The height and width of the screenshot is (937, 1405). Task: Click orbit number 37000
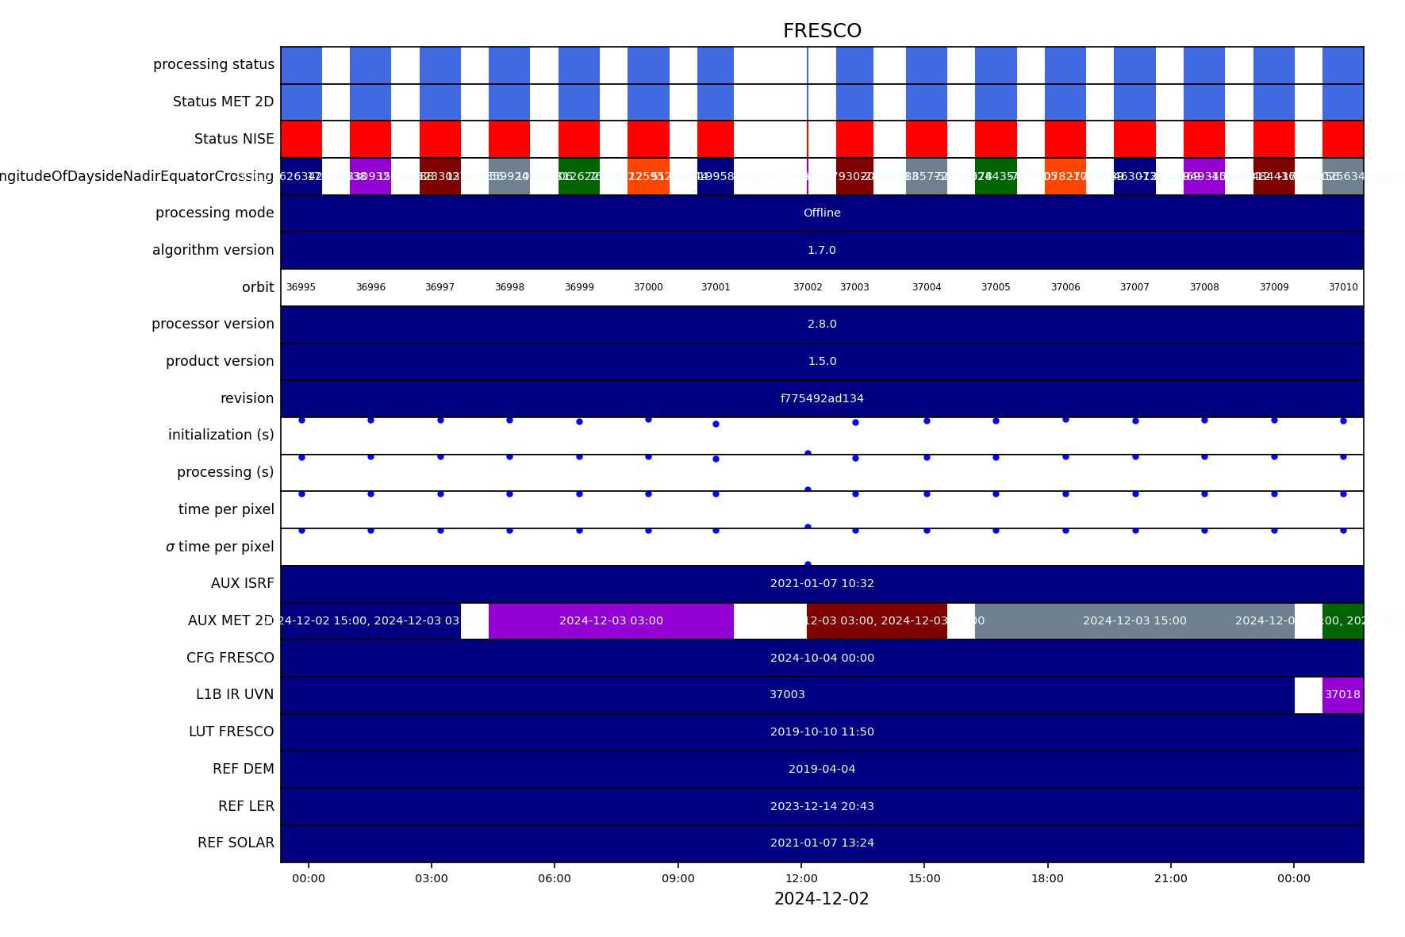point(648,287)
